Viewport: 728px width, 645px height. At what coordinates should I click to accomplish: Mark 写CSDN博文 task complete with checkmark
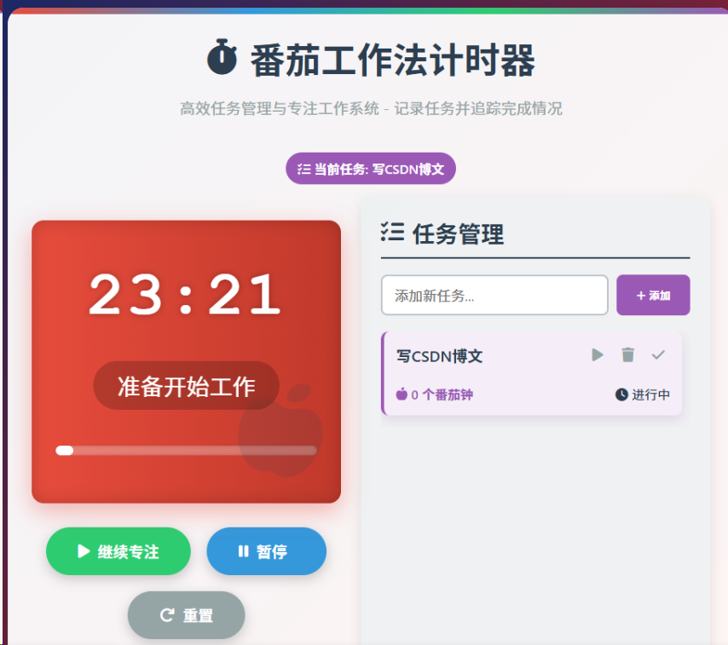click(658, 355)
